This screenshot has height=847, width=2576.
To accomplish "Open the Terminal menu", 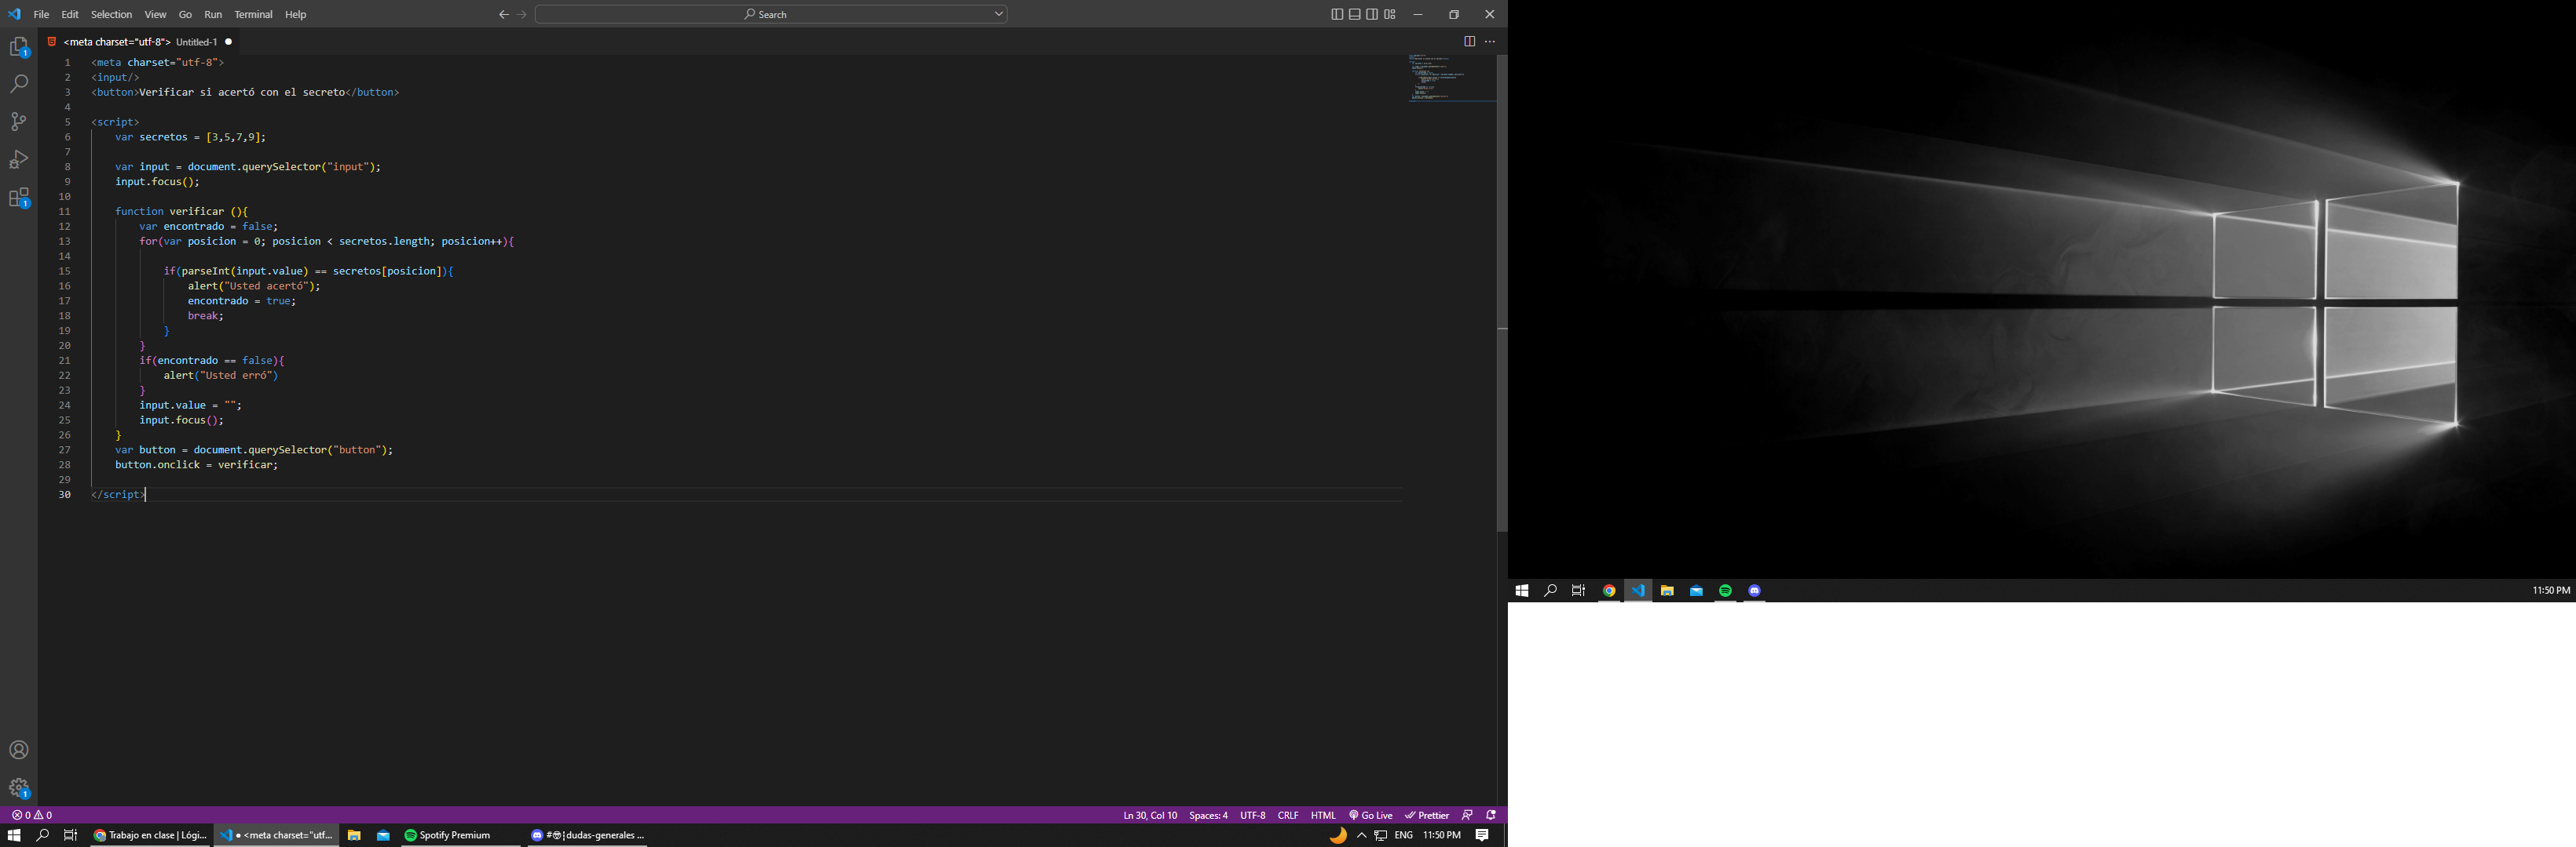I will click(x=253, y=14).
